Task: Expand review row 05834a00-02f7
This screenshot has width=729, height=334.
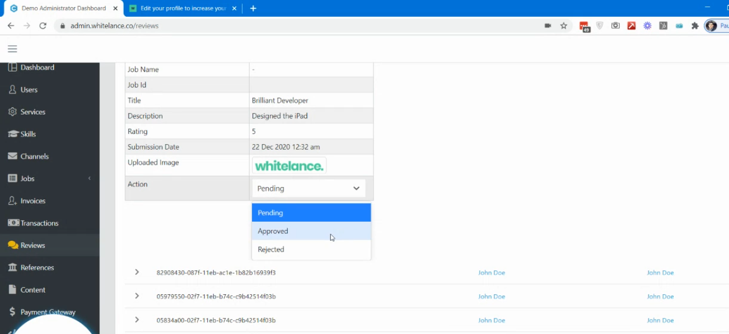Action: (x=137, y=319)
